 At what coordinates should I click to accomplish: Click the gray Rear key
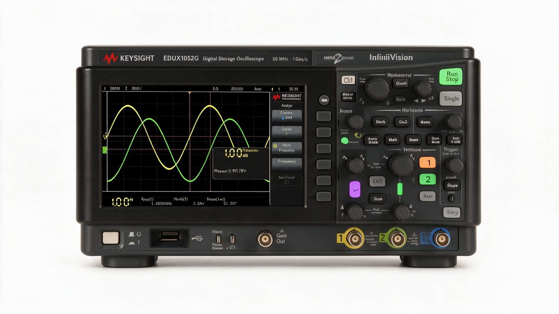(427, 196)
